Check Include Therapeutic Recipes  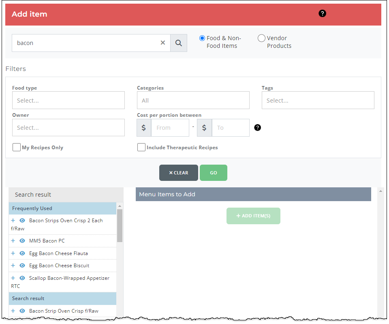[x=141, y=147]
